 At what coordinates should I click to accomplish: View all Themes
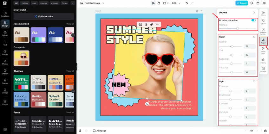pyautogui.click(x=70, y=71)
